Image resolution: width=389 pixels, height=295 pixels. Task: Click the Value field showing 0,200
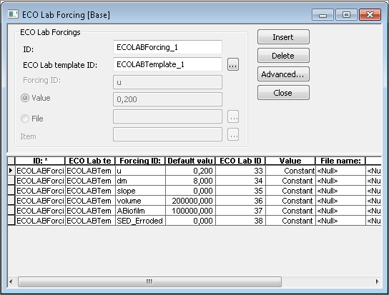coord(167,99)
